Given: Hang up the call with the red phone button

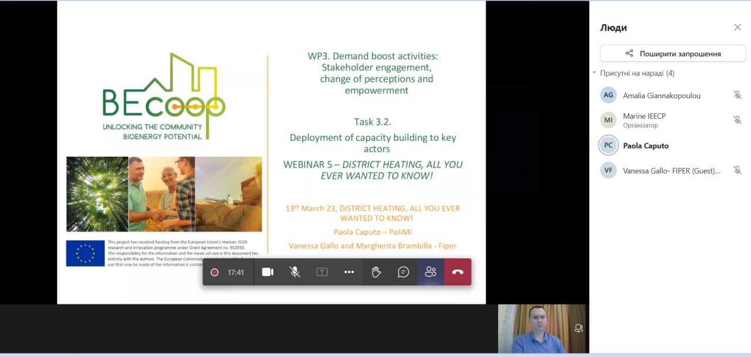Looking at the screenshot, I should point(458,272).
